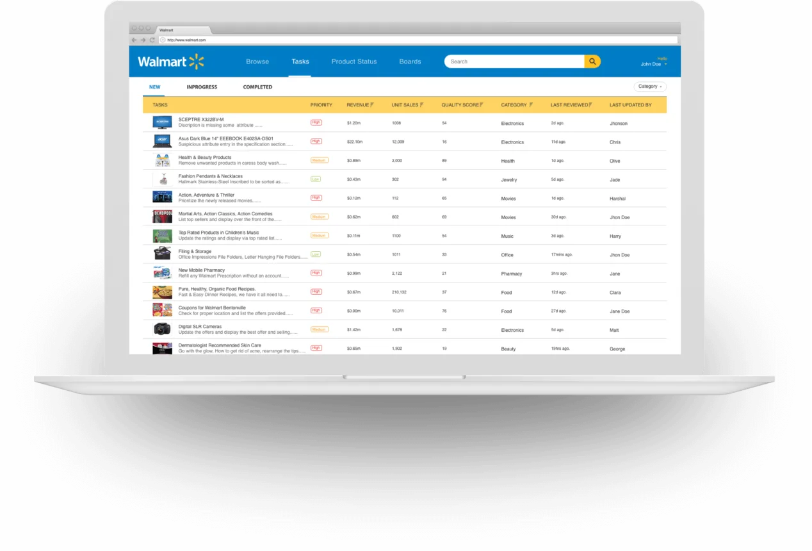Viewport: 812px width, 551px height.
Task: Click 'Pharmacy' category cell
Action: click(512, 274)
